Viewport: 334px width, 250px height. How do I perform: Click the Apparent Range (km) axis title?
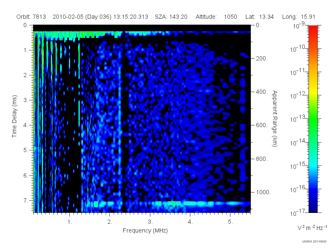[x=275, y=118]
